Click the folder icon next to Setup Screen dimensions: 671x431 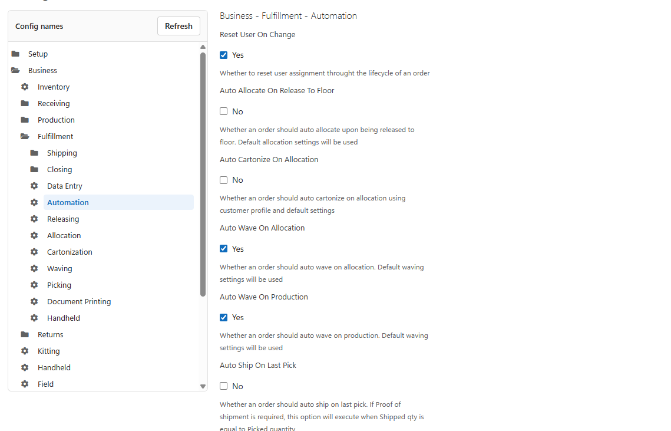(15, 54)
